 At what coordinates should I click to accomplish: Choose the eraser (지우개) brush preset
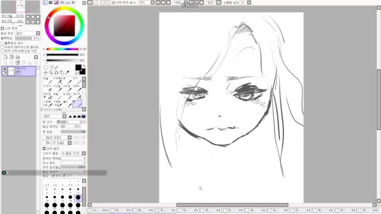pos(48,89)
